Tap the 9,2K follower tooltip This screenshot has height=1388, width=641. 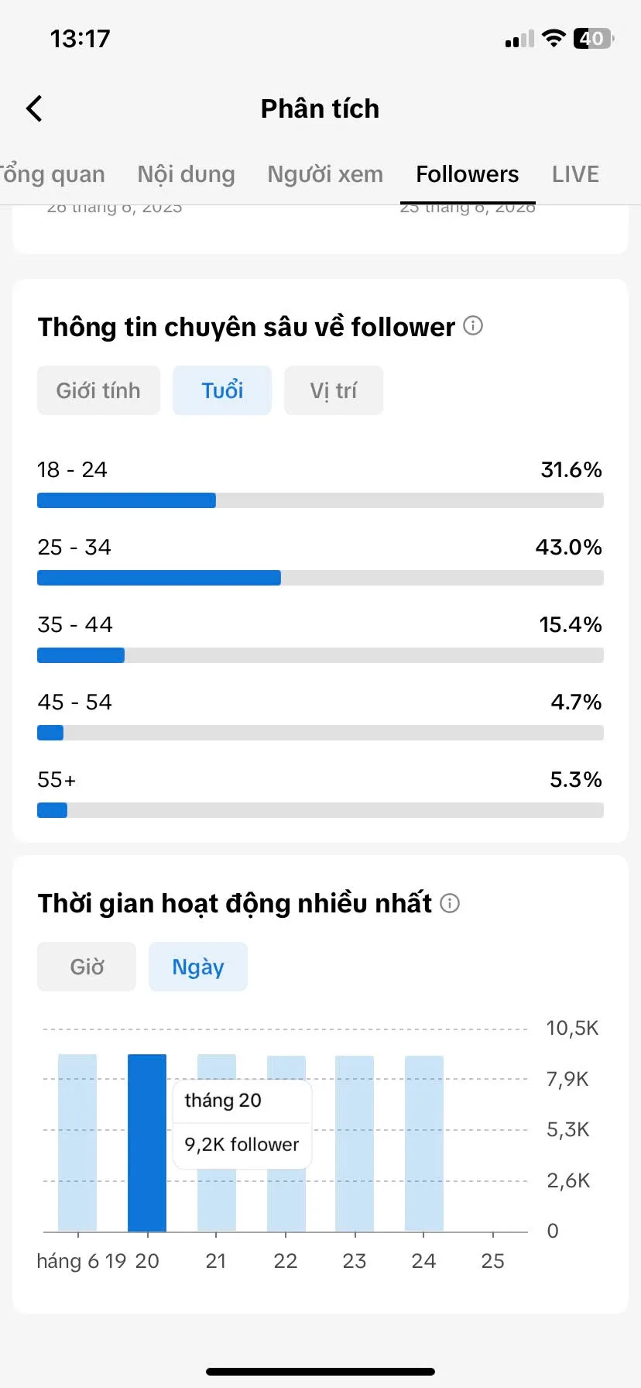point(242,1124)
